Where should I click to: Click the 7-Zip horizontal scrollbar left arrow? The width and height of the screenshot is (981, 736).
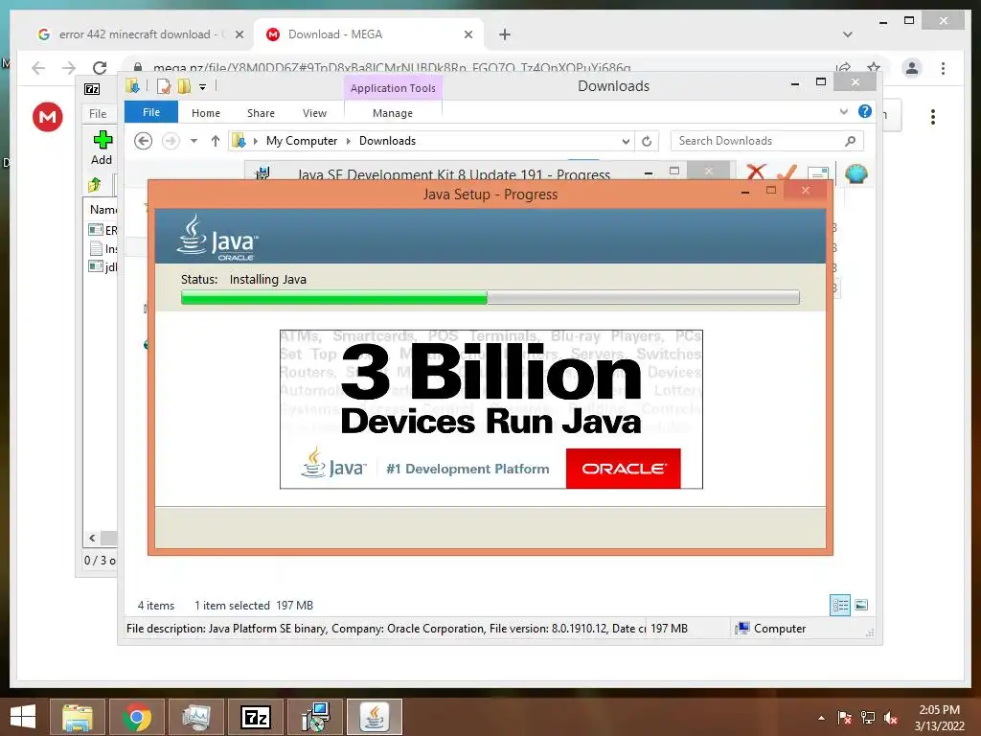92,538
